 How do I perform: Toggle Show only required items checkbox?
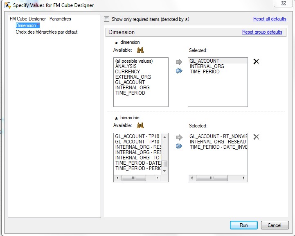pos(107,19)
